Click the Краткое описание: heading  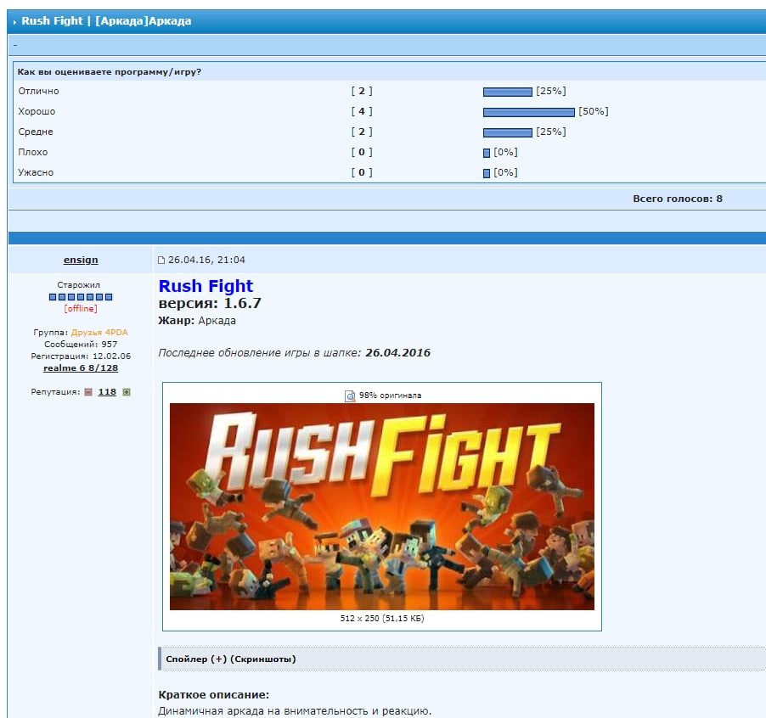(x=213, y=694)
